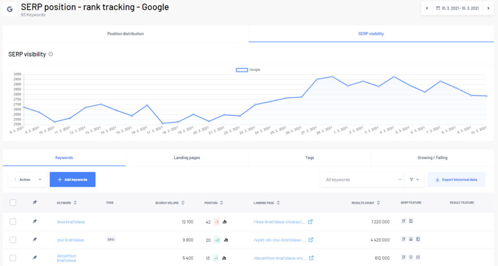Open the funnel filter options
The image size is (498, 266).
point(414,179)
